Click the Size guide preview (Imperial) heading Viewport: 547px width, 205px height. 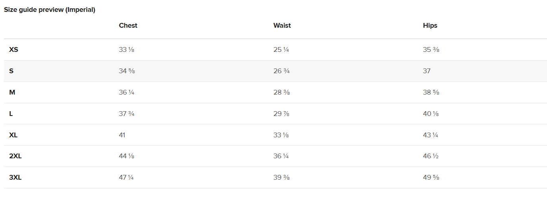50,9
